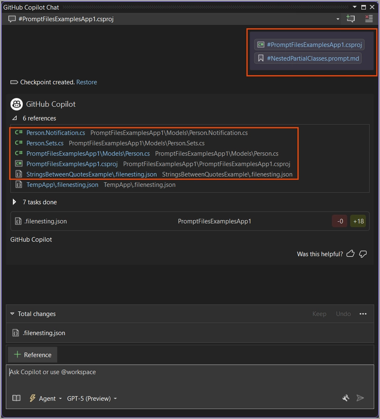This screenshot has width=380, height=419.
Task: Maximize the Copilot Chat tool window
Action: point(363,7)
